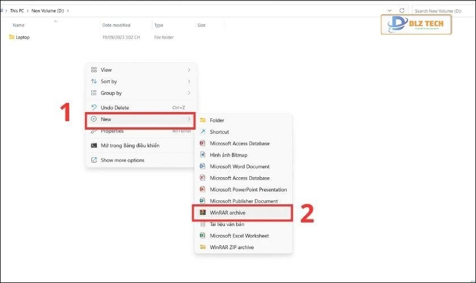Open Properties from the context menu
The image size is (476, 283).
tap(112, 131)
